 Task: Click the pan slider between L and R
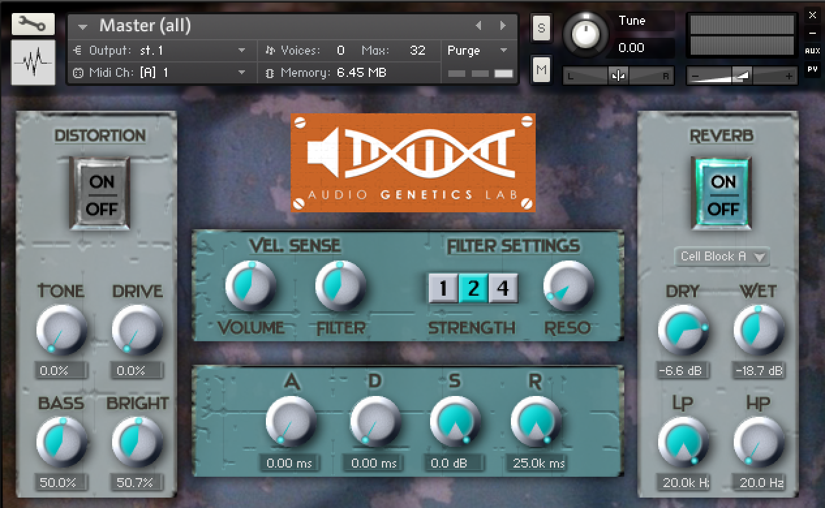(x=618, y=76)
